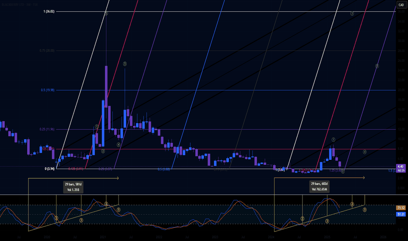Image resolution: width=408 pixels, height=241 pixels.
Task: Click 2026 on the time axis
Action: 383,237
